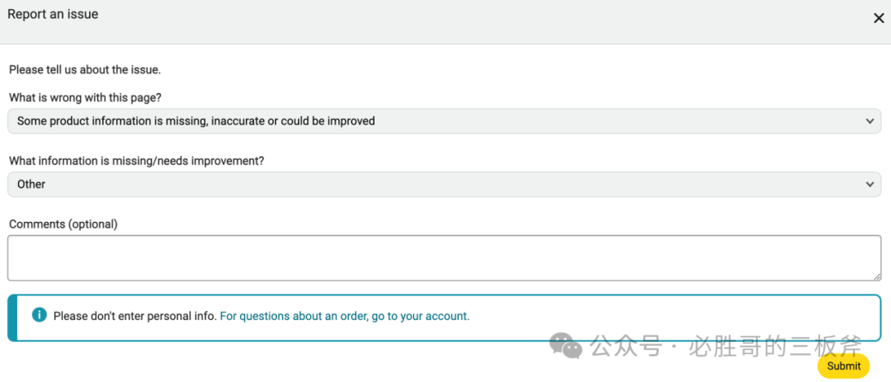Close the Report an issue dialog
The height and width of the screenshot is (382, 891).
click(879, 18)
